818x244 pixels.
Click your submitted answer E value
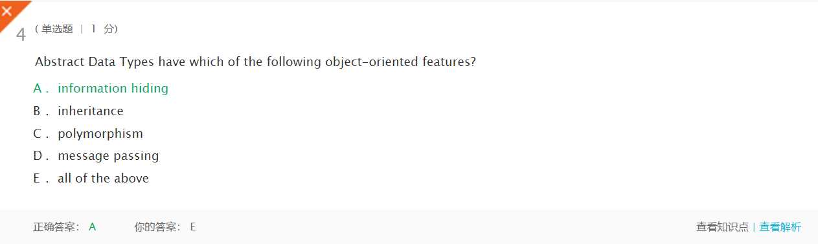(x=192, y=227)
